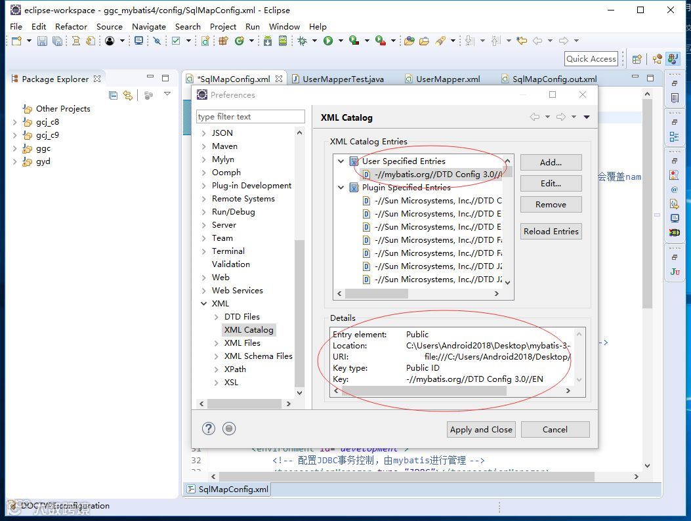Click the Remove button

tap(551, 205)
